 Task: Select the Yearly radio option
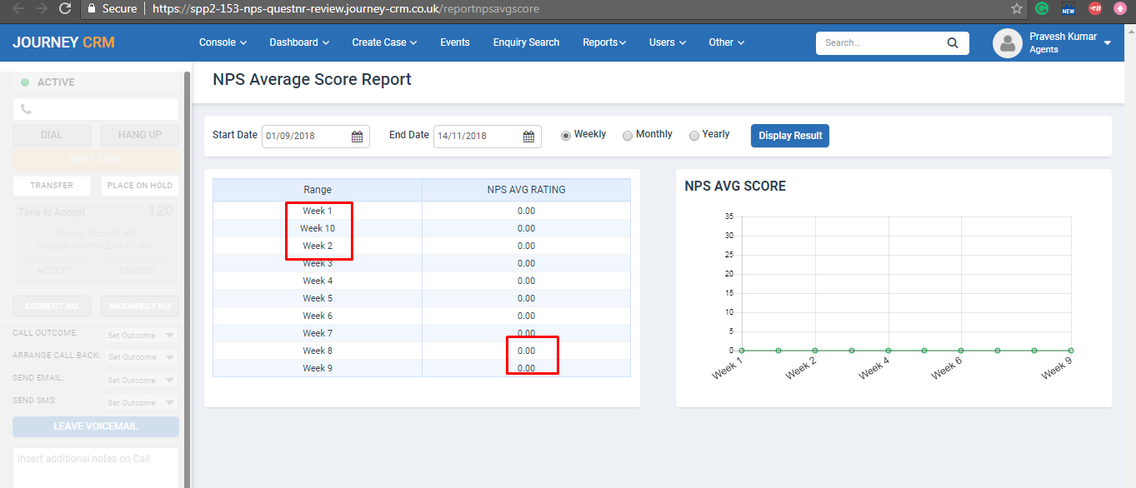click(694, 136)
